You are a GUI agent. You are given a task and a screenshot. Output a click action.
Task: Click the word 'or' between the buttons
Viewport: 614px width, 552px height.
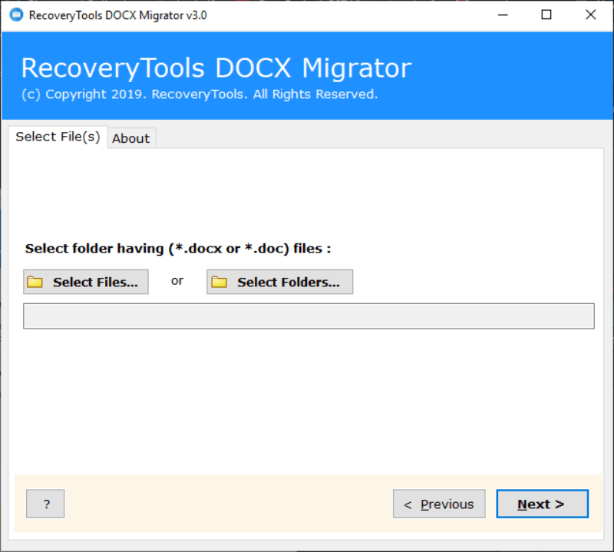coord(177,281)
